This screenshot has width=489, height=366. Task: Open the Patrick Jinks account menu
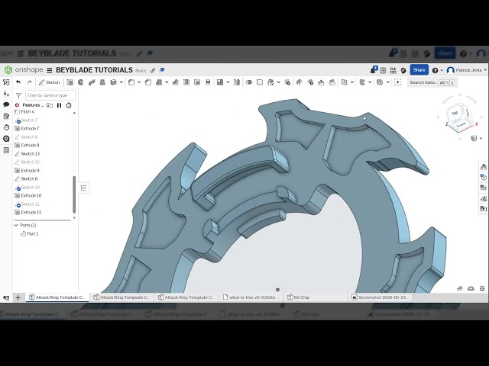pyautogui.click(x=466, y=70)
